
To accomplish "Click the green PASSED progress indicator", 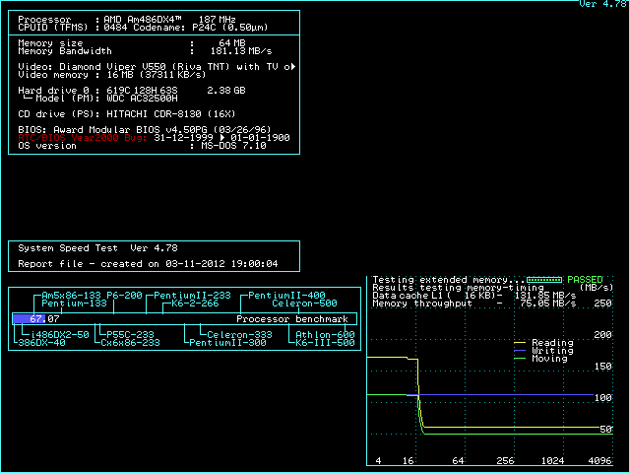I will pyautogui.click(x=544, y=280).
